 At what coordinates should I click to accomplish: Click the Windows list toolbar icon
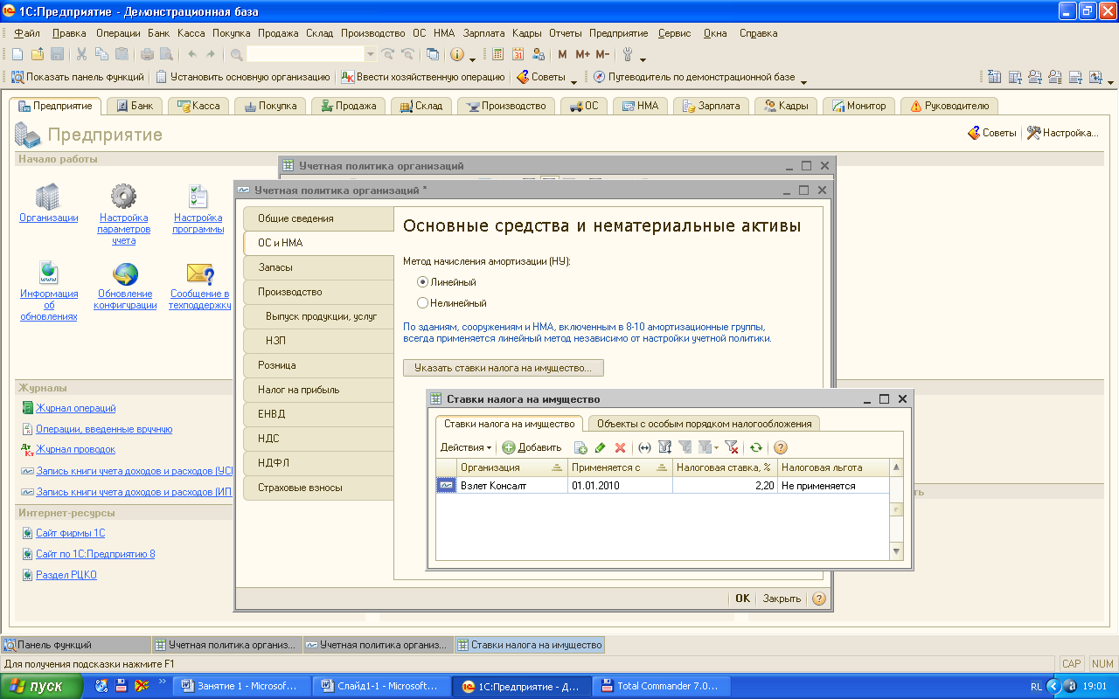[433, 54]
